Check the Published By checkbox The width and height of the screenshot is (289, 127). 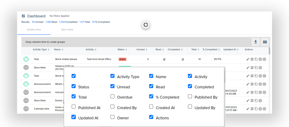190,97
